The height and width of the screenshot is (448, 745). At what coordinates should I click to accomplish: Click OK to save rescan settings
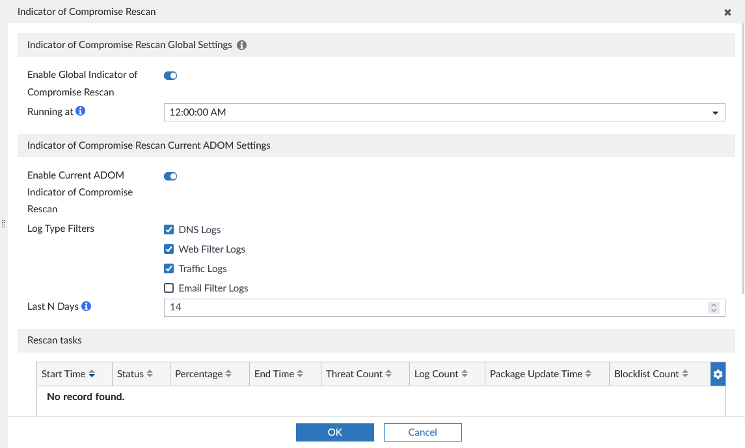(334, 432)
